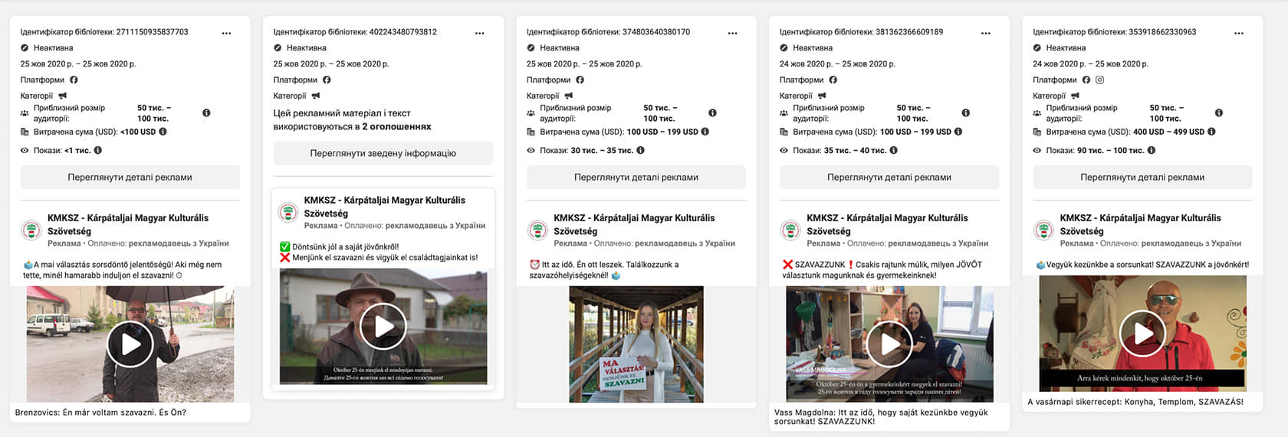Click Facebook platform icon in fourth ad

(833, 80)
